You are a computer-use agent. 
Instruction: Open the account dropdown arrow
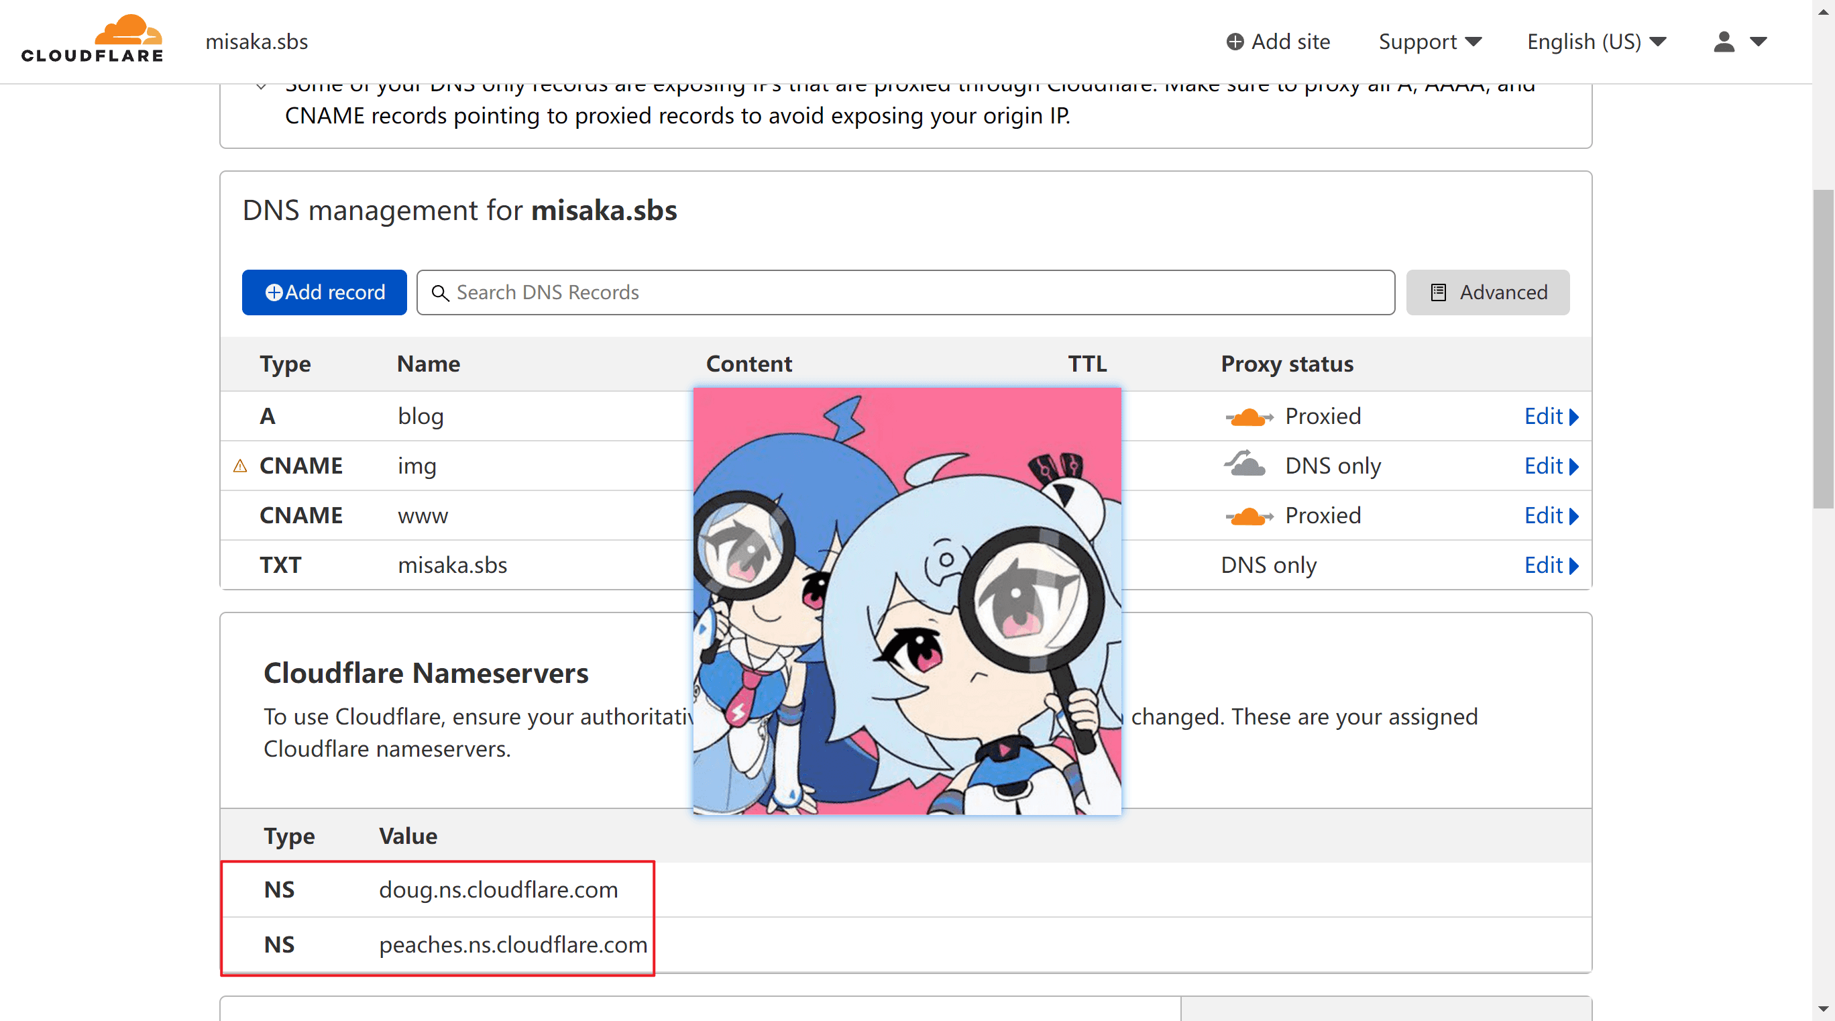point(1758,42)
